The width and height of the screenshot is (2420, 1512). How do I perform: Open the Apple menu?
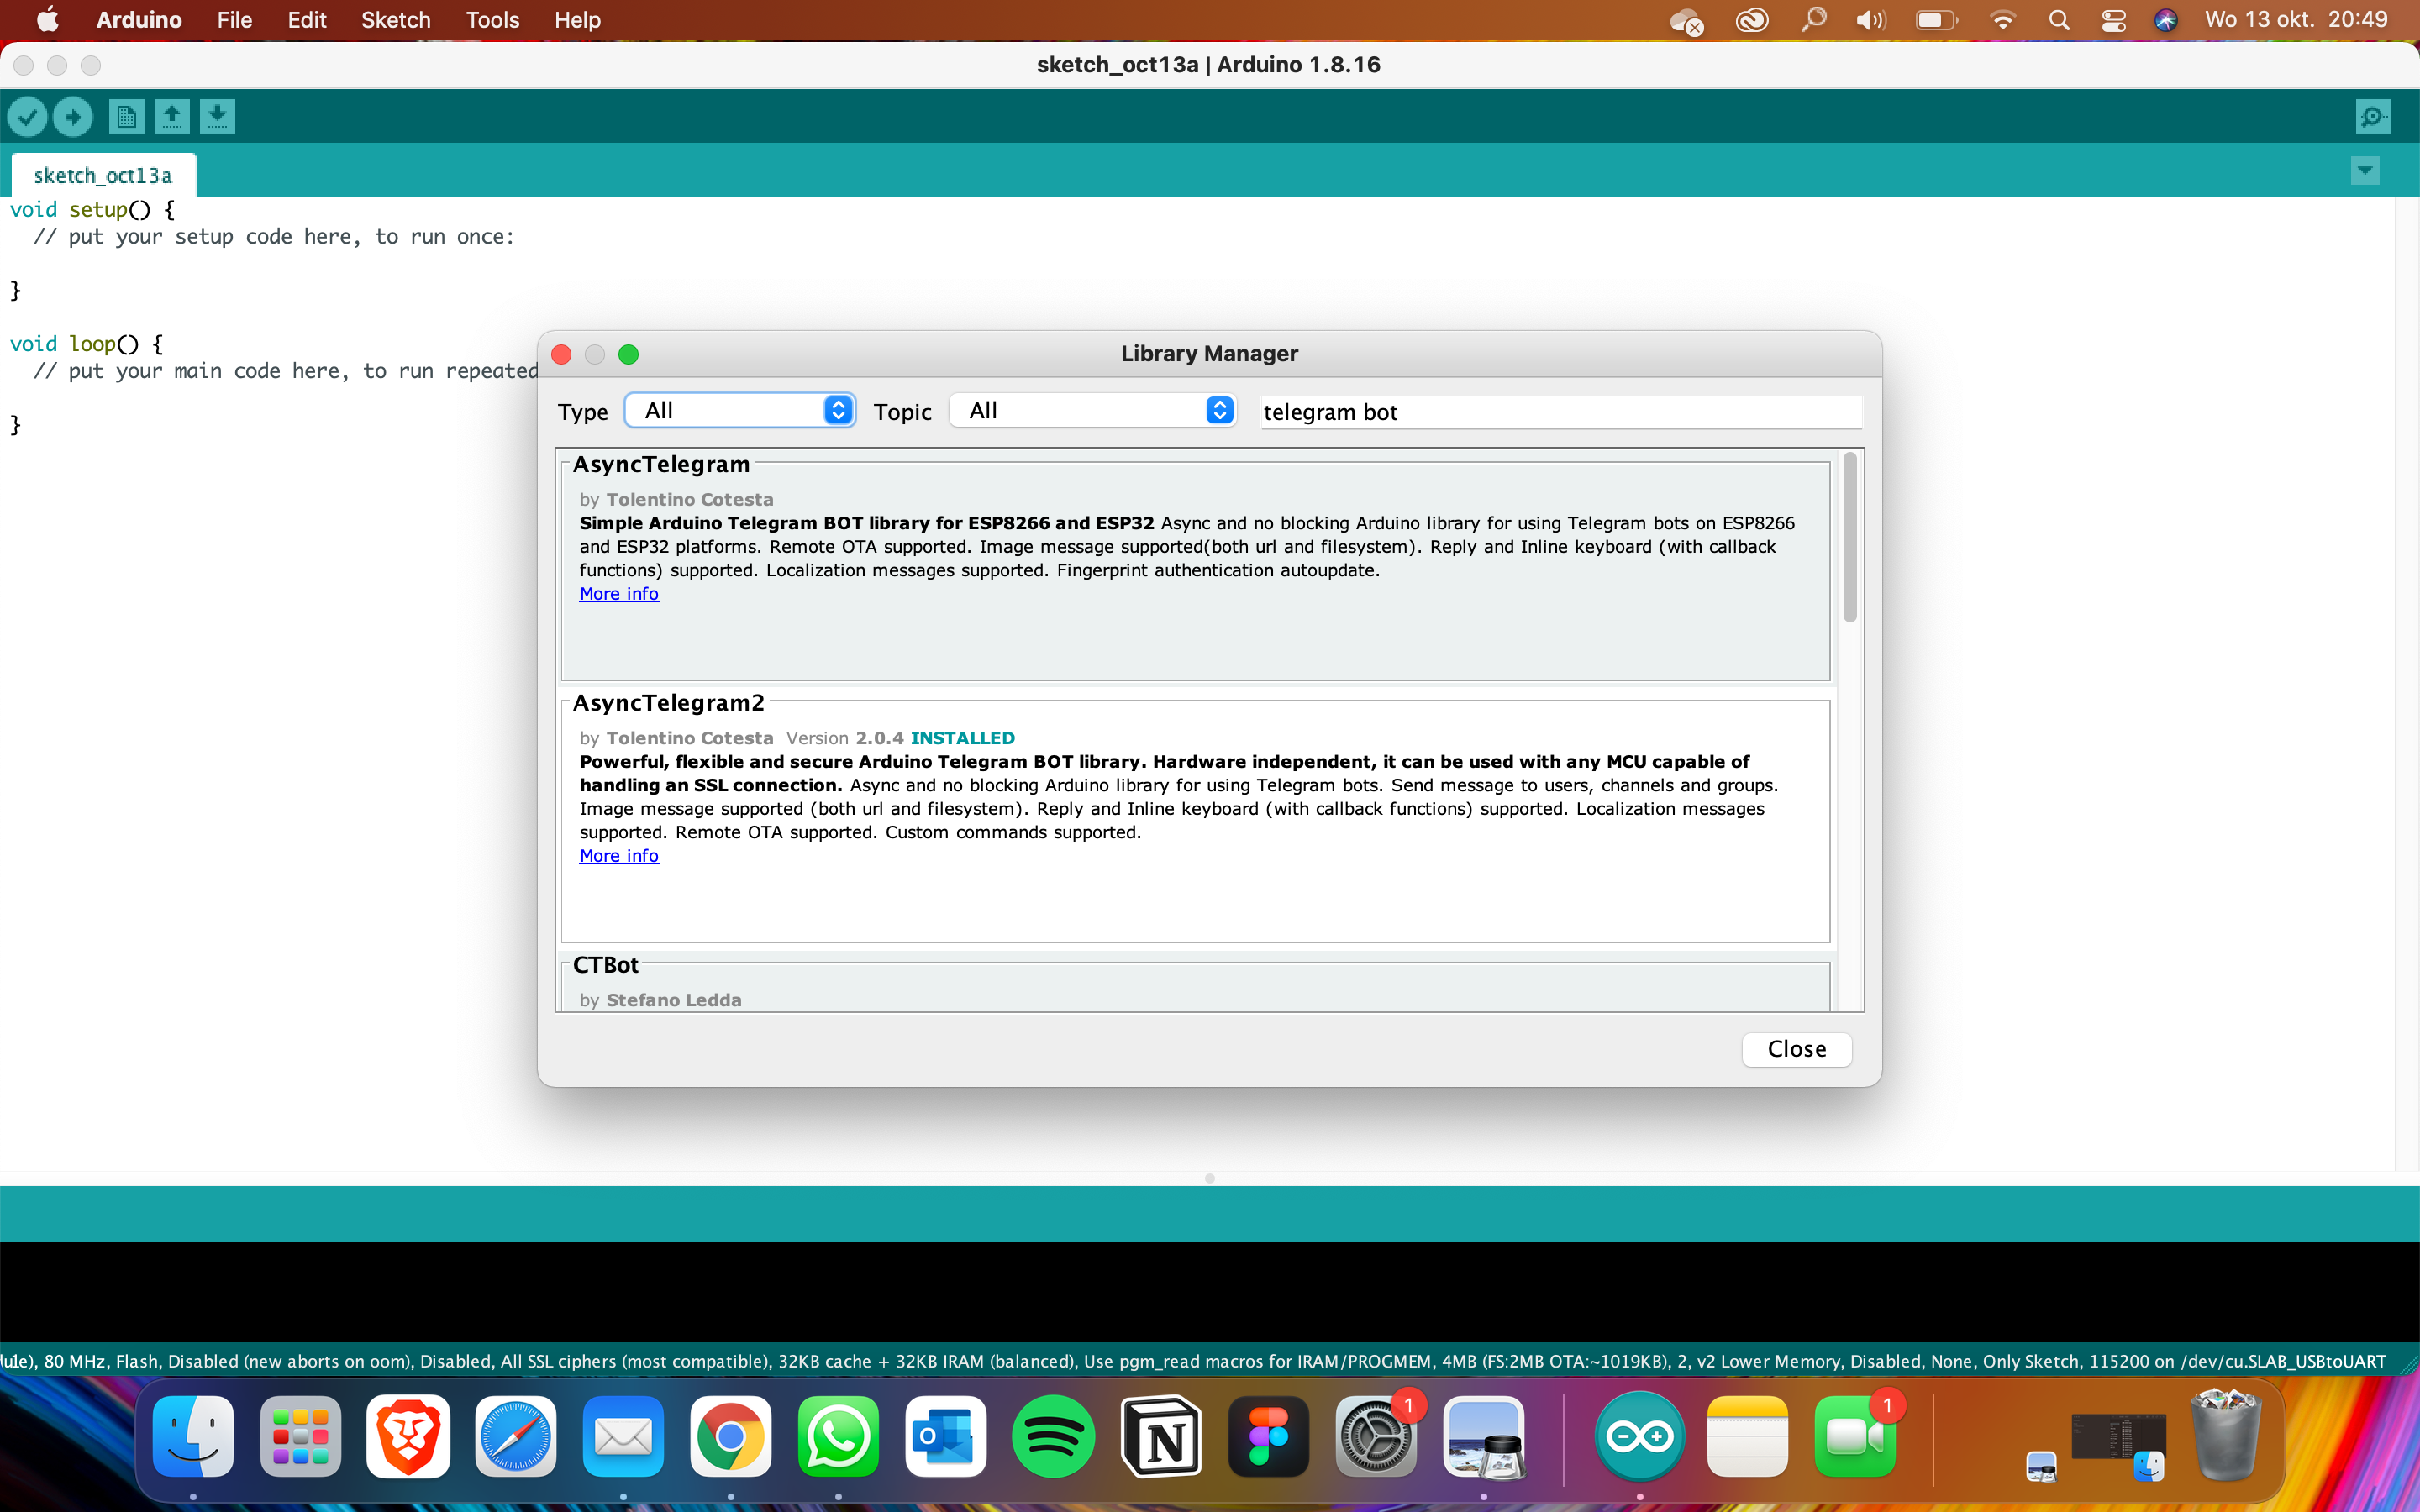(x=47, y=20)
